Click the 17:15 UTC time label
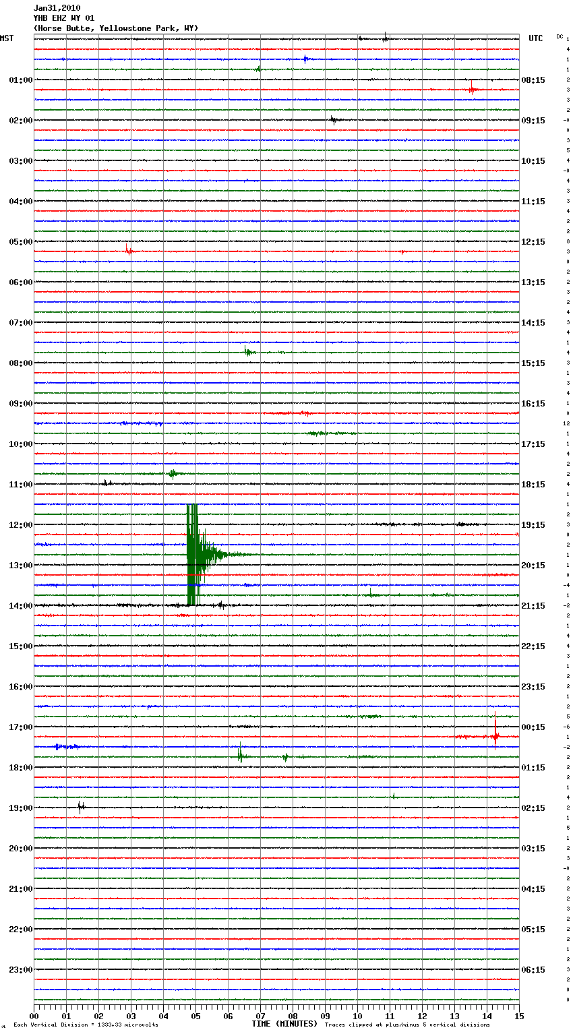Viewport: 573px width, 1034px height. pos(533,444)
